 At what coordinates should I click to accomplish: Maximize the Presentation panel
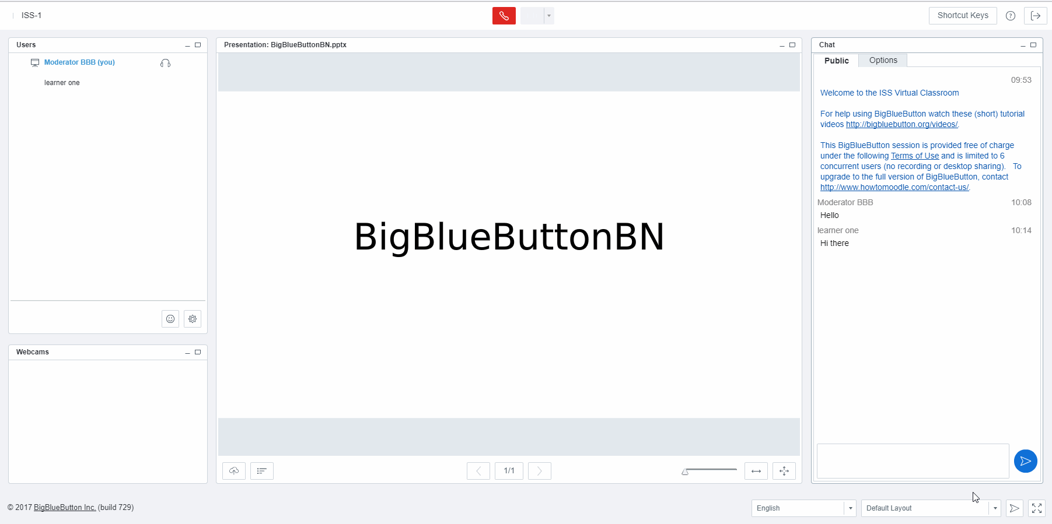792,45
